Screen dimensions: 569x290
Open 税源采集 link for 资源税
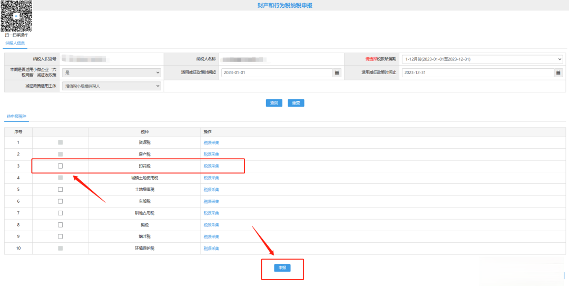click(211, 143)
